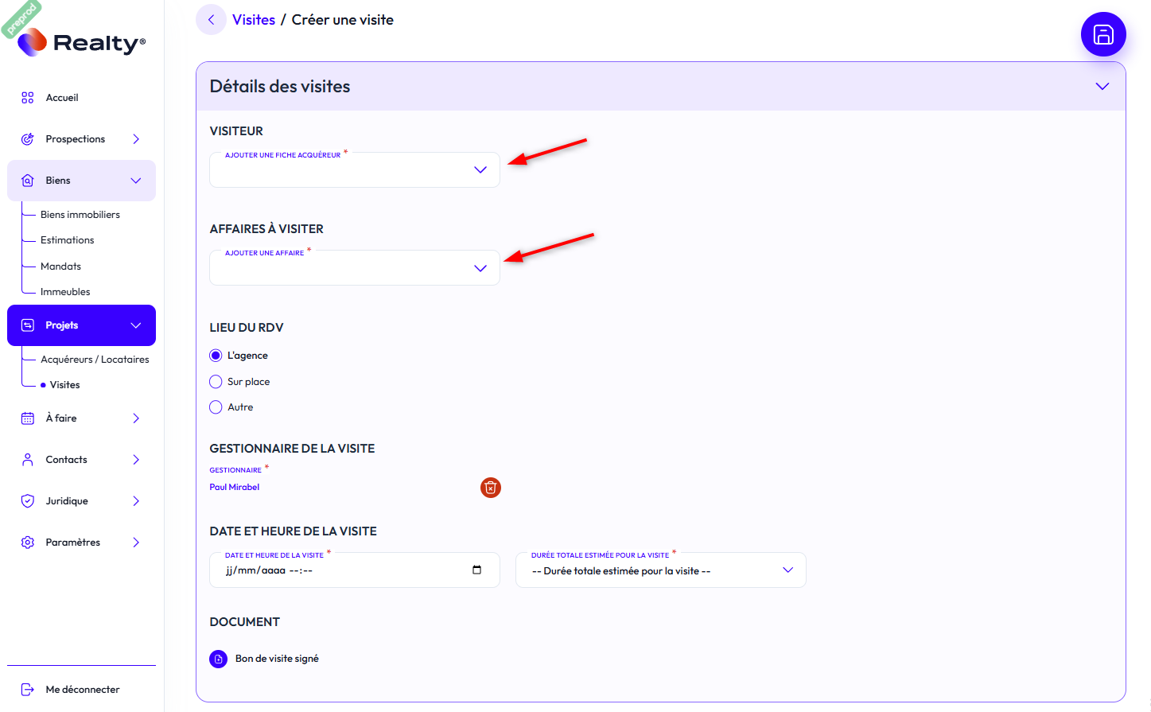The height and width of the screenshot is (712, 1151).
Task: Click the Accueil home grid icon
Action: pyautogui.click(x=28, y=98)
